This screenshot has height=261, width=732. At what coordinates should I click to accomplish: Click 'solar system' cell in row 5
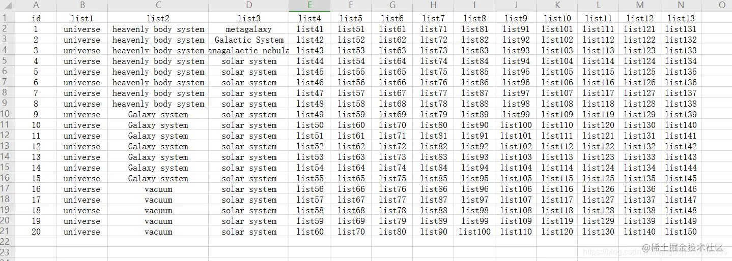click(249, 61)
